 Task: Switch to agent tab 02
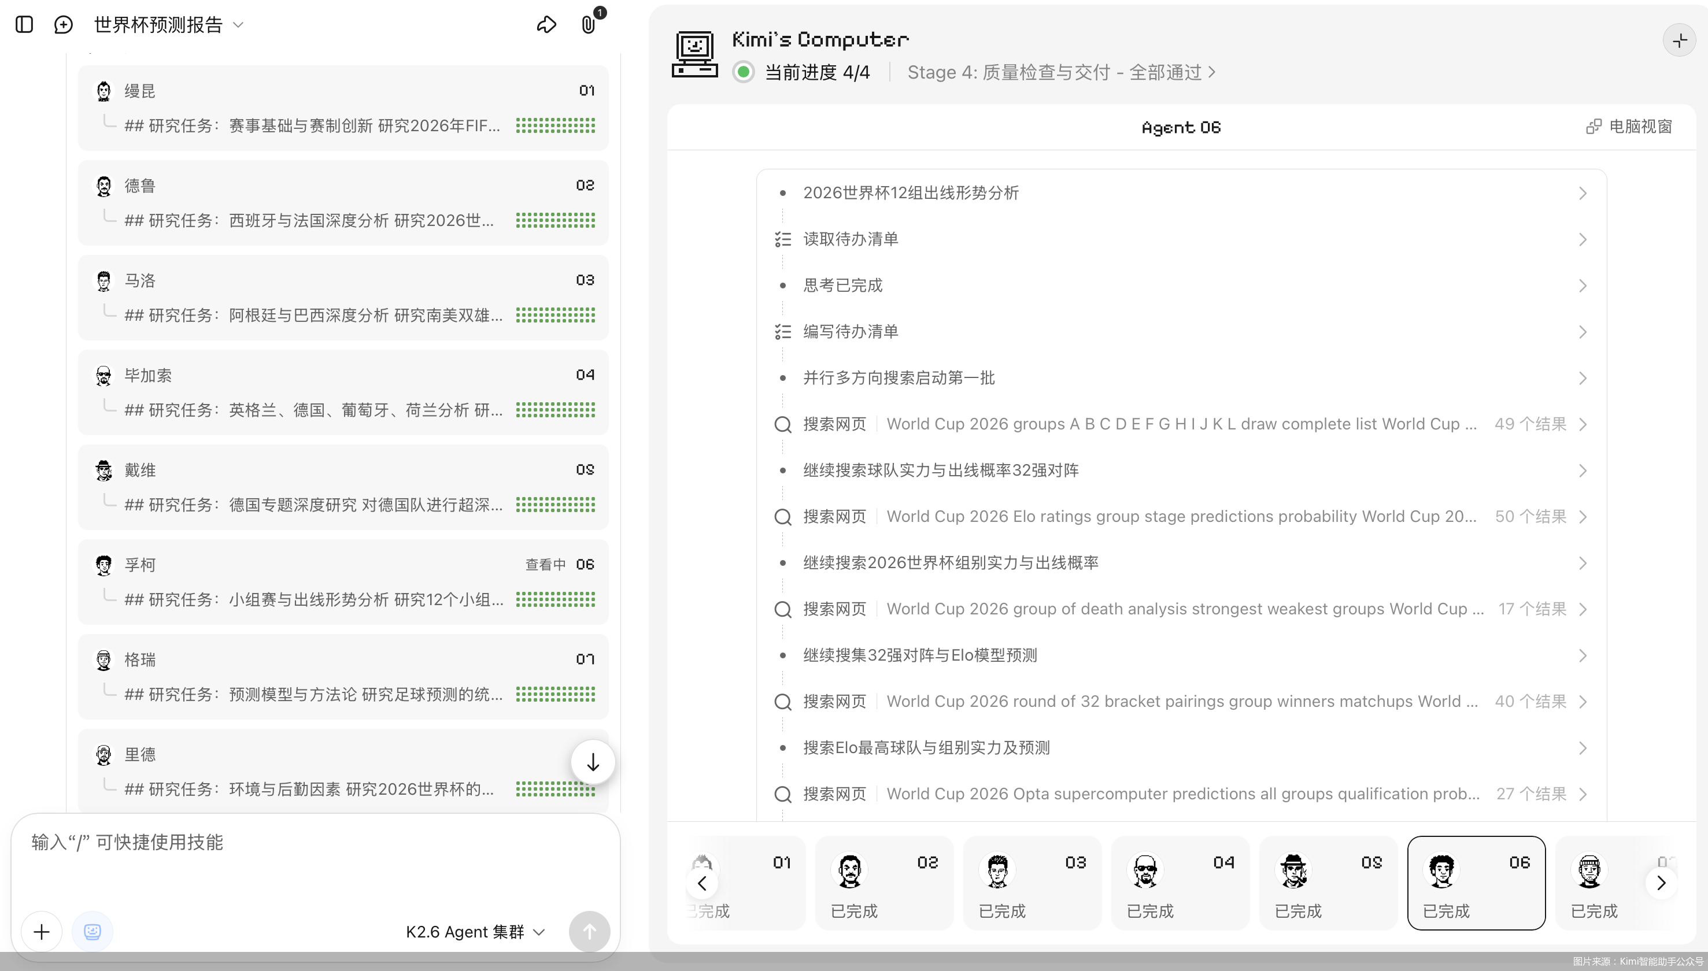[883, 883]
